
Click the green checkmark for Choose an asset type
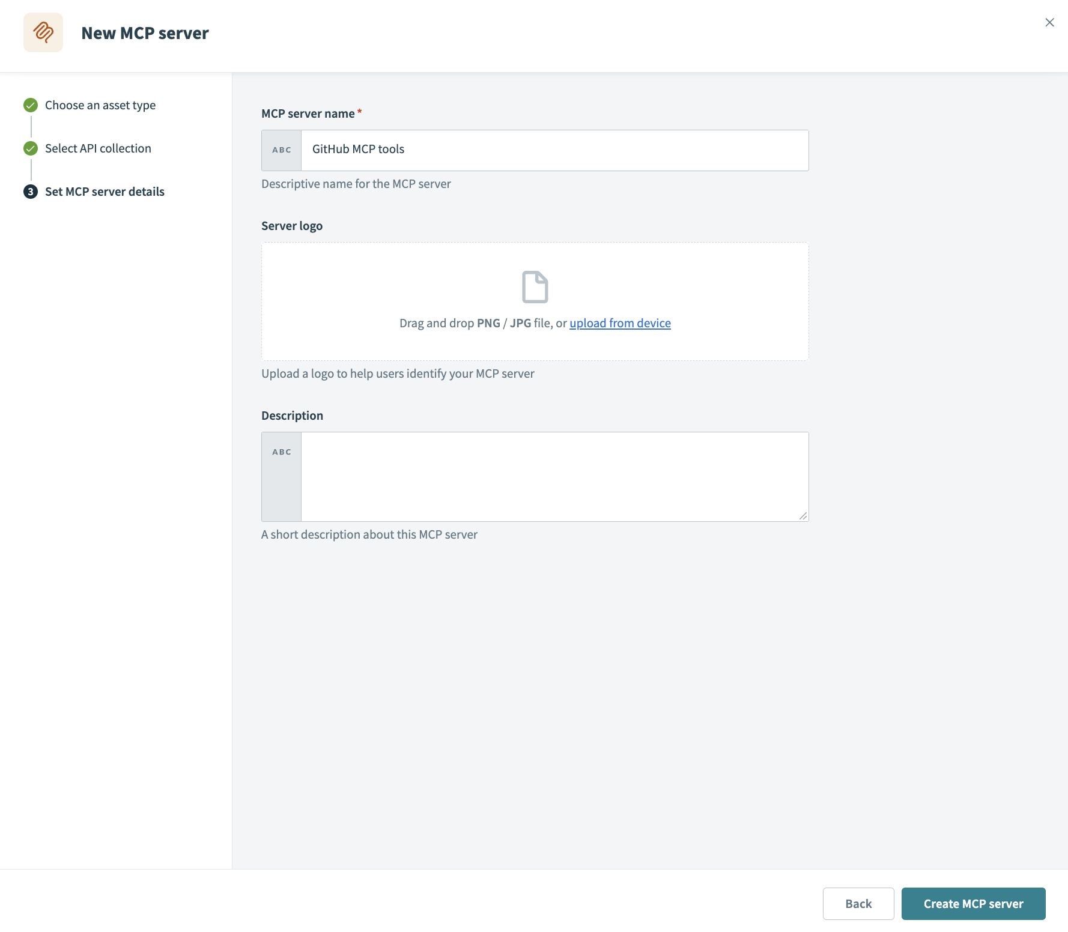coord(30,104)
